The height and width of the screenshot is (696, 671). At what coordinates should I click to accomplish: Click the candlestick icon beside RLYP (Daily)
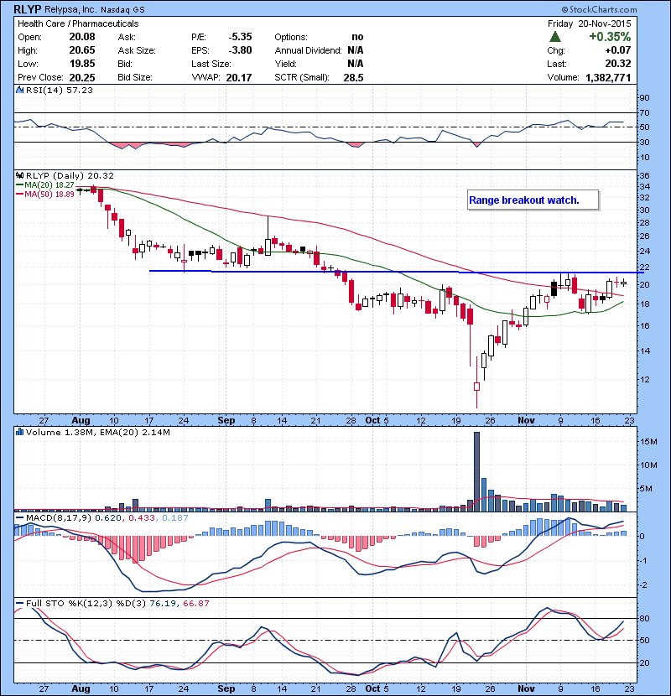pyautogui.click(x=20, y=175)
